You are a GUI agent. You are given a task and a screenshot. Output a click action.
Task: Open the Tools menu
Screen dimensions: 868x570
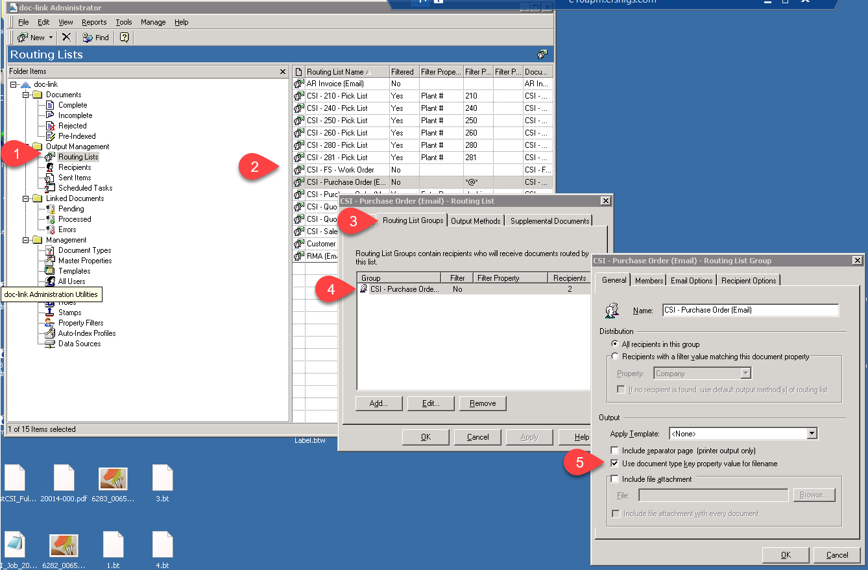(123, 22)
